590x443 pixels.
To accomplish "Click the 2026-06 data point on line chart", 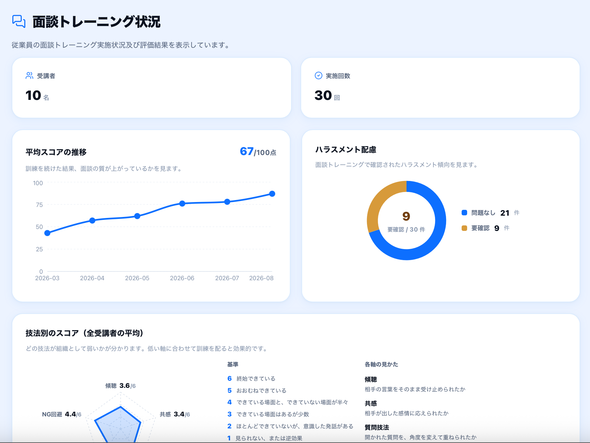I will 182,204.
